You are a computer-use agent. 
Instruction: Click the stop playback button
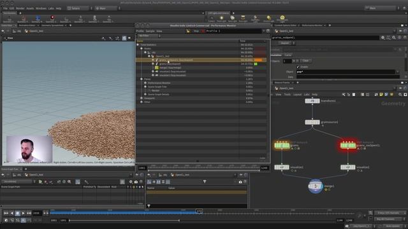tap(17, 213)
